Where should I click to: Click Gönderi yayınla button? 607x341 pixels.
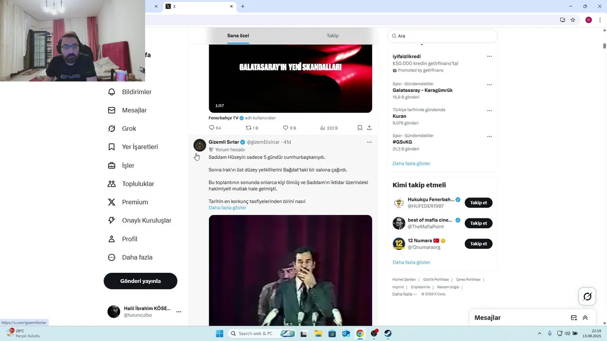pos(140,281)
